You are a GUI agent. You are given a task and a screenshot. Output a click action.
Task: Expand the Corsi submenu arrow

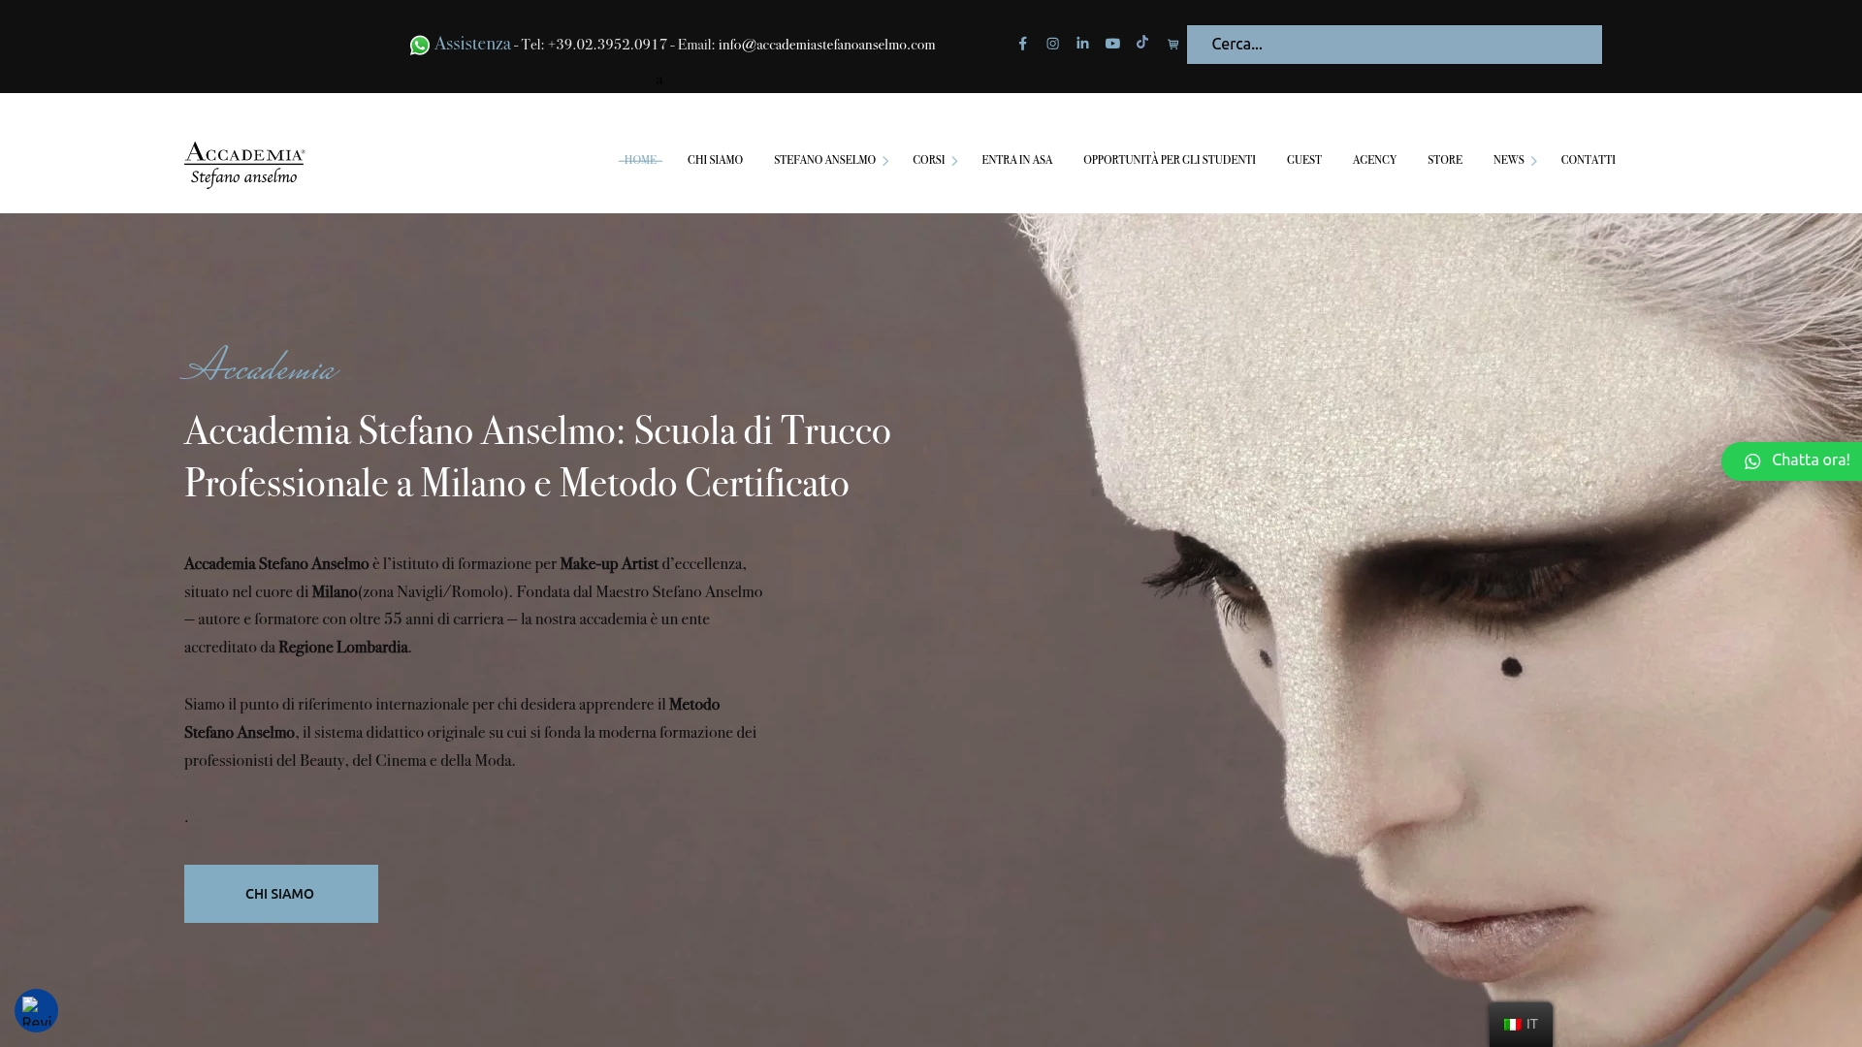[953, 161]
